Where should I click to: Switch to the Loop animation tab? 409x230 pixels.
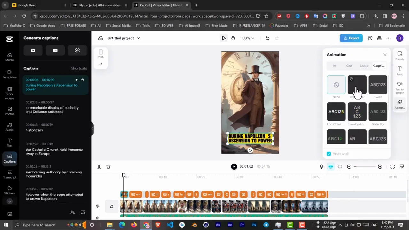[364, 66]
